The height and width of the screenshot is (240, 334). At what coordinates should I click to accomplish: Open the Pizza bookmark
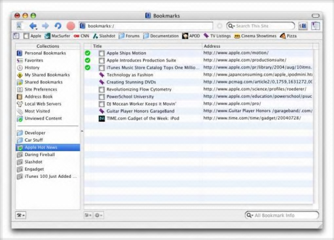(288, 36)
